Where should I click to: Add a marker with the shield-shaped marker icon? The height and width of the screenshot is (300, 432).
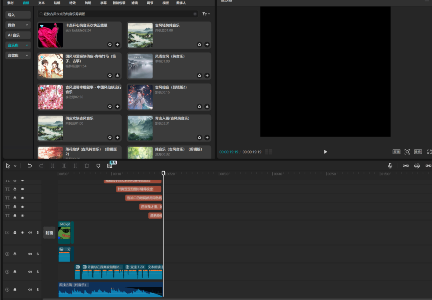tap(98, 166)
